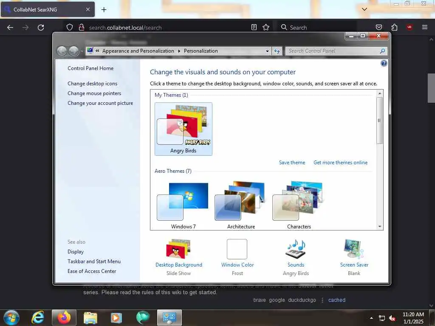Click the theme list scrollbar thumb
The height and width of the screenshot is (326, 435).
tap(379, 120)
